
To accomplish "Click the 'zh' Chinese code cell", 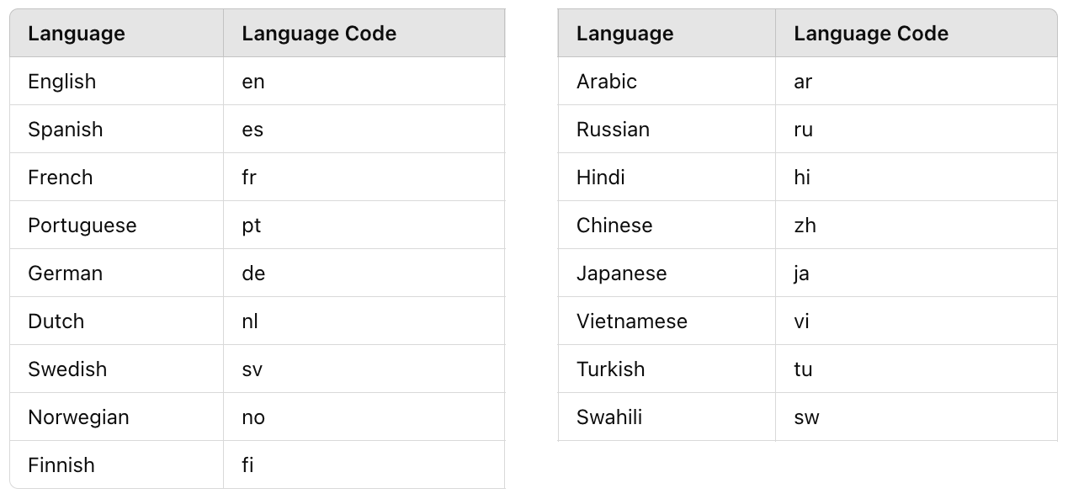I will 805,226.
